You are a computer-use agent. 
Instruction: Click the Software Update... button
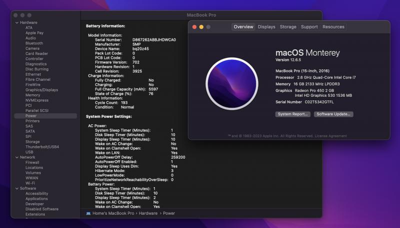click(333, 114)
